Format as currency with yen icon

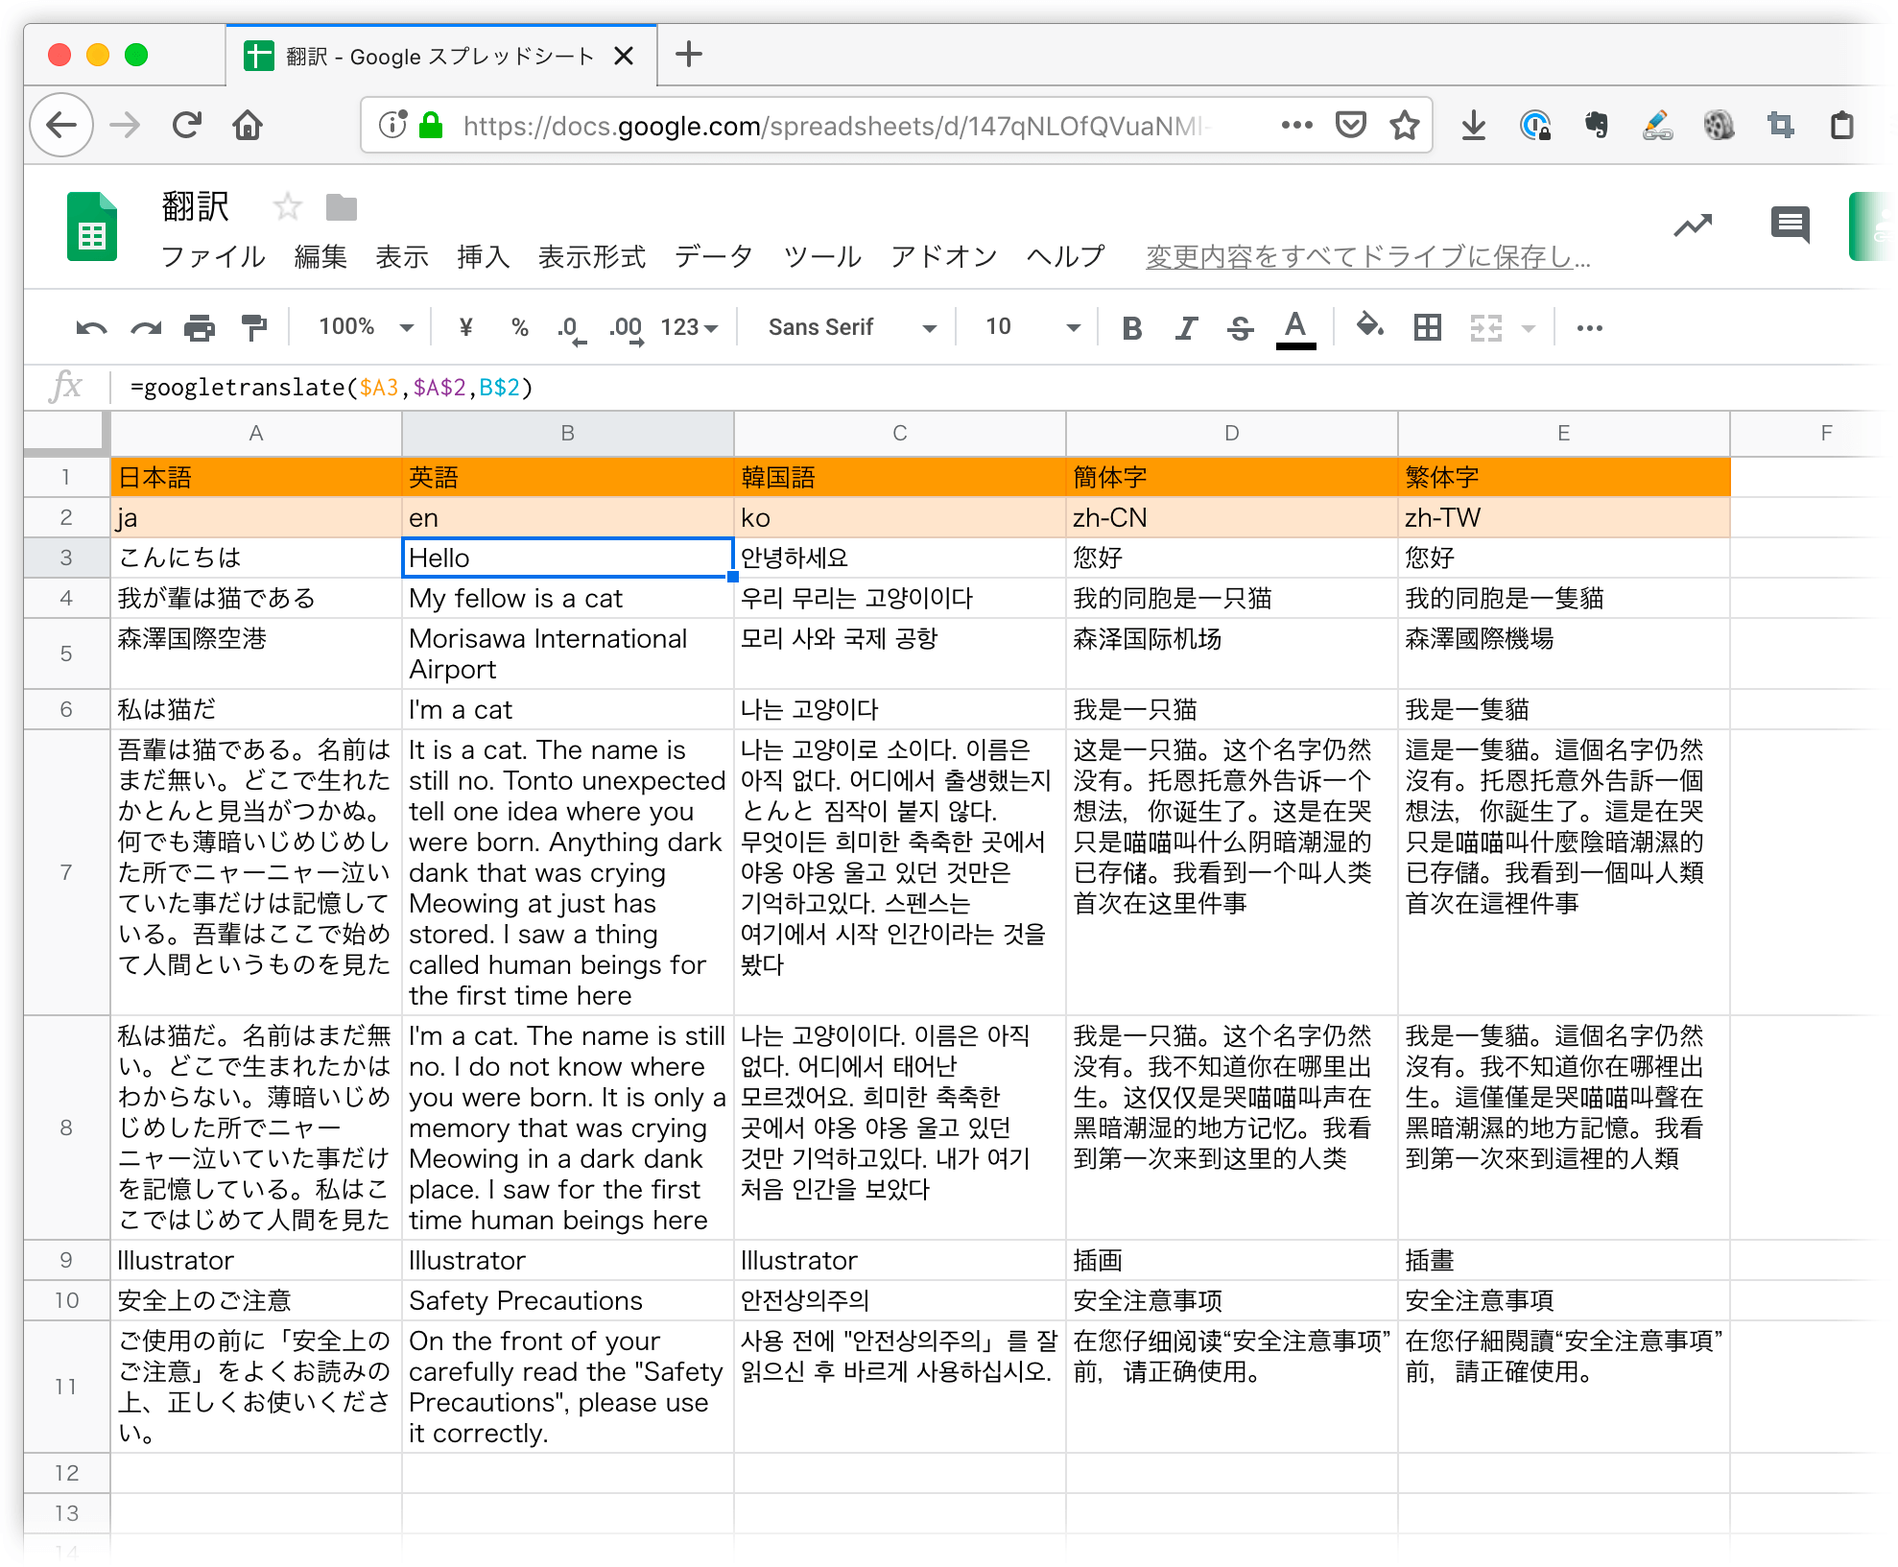(x=466, y=328)
